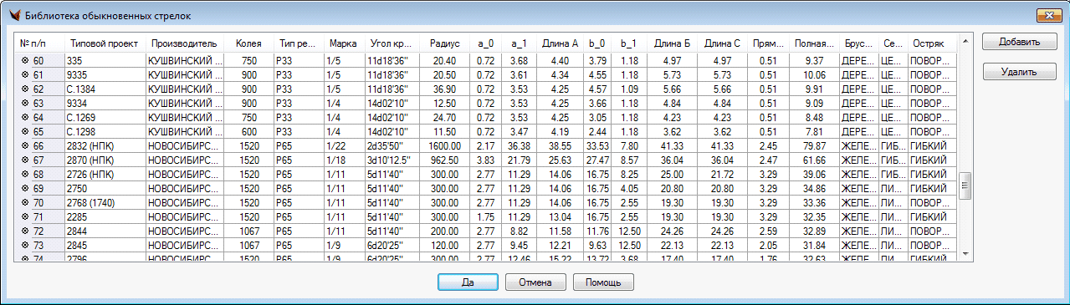Click the row icon for entry 73
Viewport: 1070px width, 305px height.
click(x=25, y=246)
